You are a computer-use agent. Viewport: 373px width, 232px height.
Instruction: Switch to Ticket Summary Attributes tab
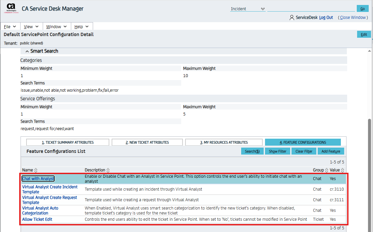(68, 142)
